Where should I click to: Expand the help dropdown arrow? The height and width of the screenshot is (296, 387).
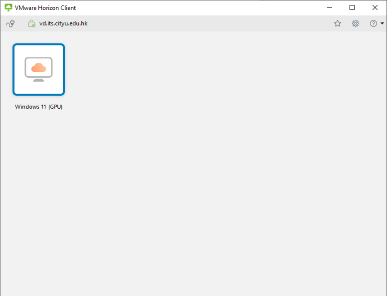(x=382, y=23)
